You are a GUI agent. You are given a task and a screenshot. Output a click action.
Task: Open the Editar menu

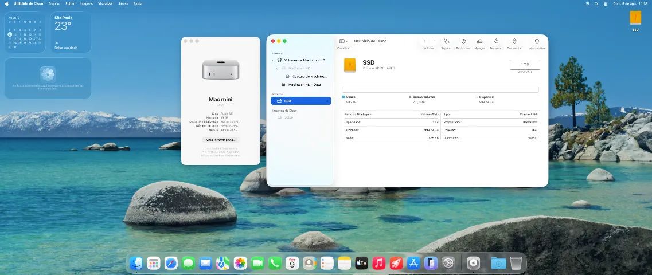pos(70,3)
